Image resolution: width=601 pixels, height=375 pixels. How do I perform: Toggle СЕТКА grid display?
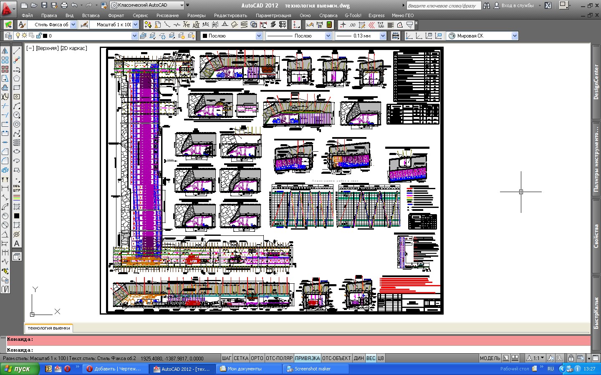click(x=241, y=358)
